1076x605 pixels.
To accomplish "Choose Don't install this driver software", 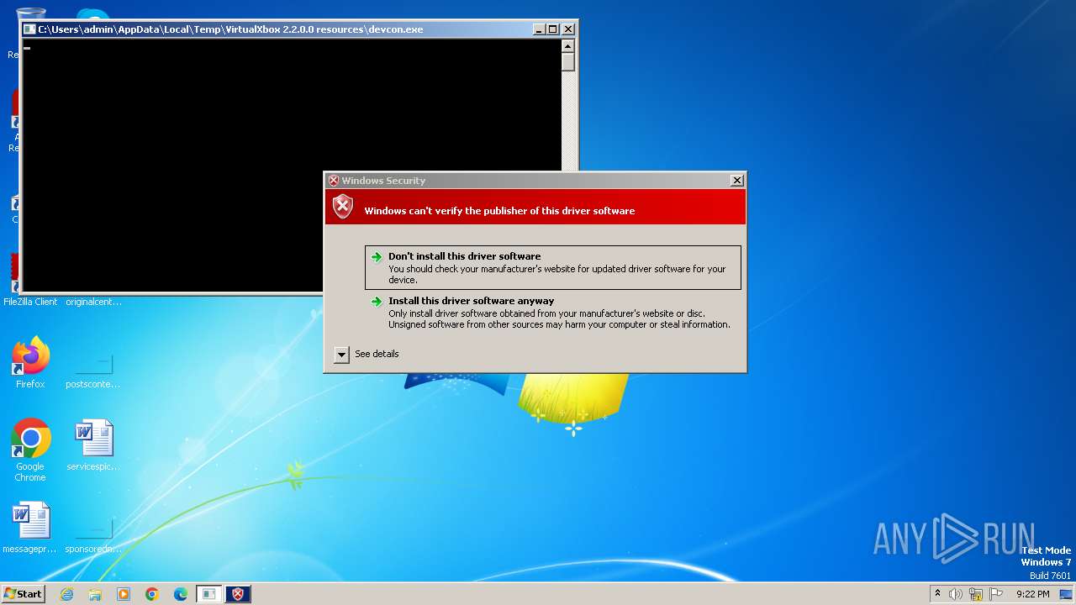I will click(x=553, y=267).
